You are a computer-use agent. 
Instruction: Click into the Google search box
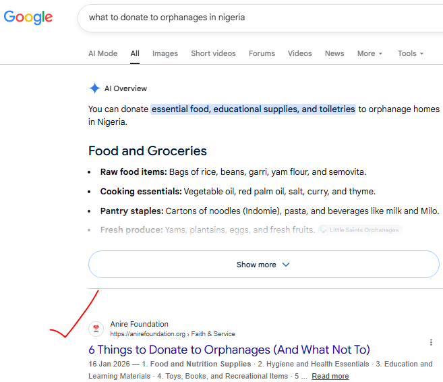point(260,18)
